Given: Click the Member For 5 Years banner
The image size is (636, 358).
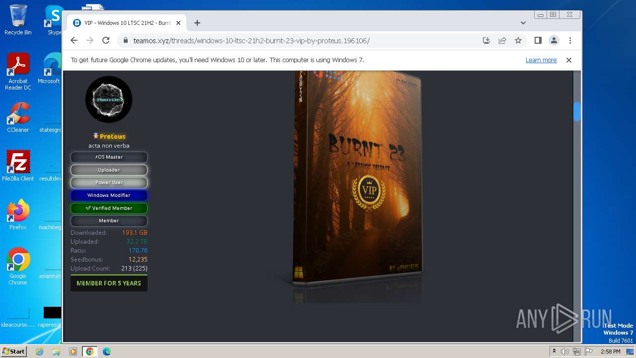Looking at the screenshot, I should click(109, 283).
